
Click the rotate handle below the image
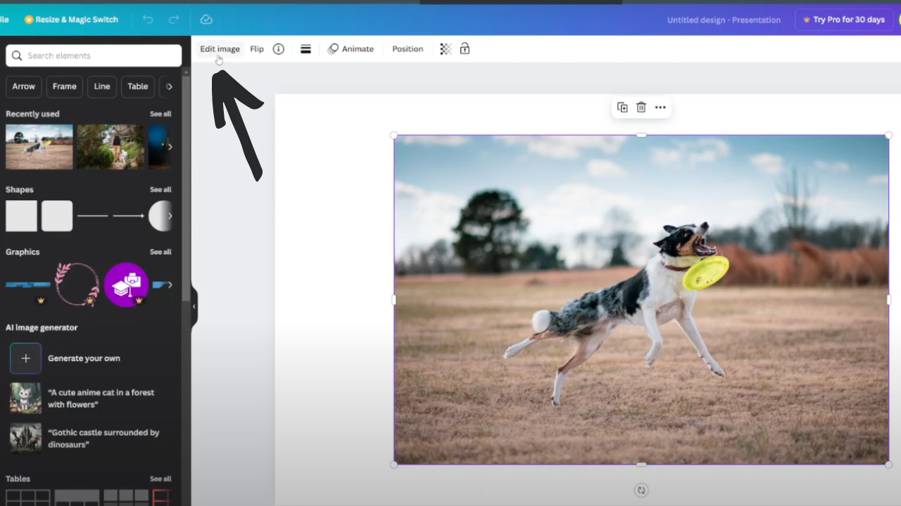(x=641, y=491)
